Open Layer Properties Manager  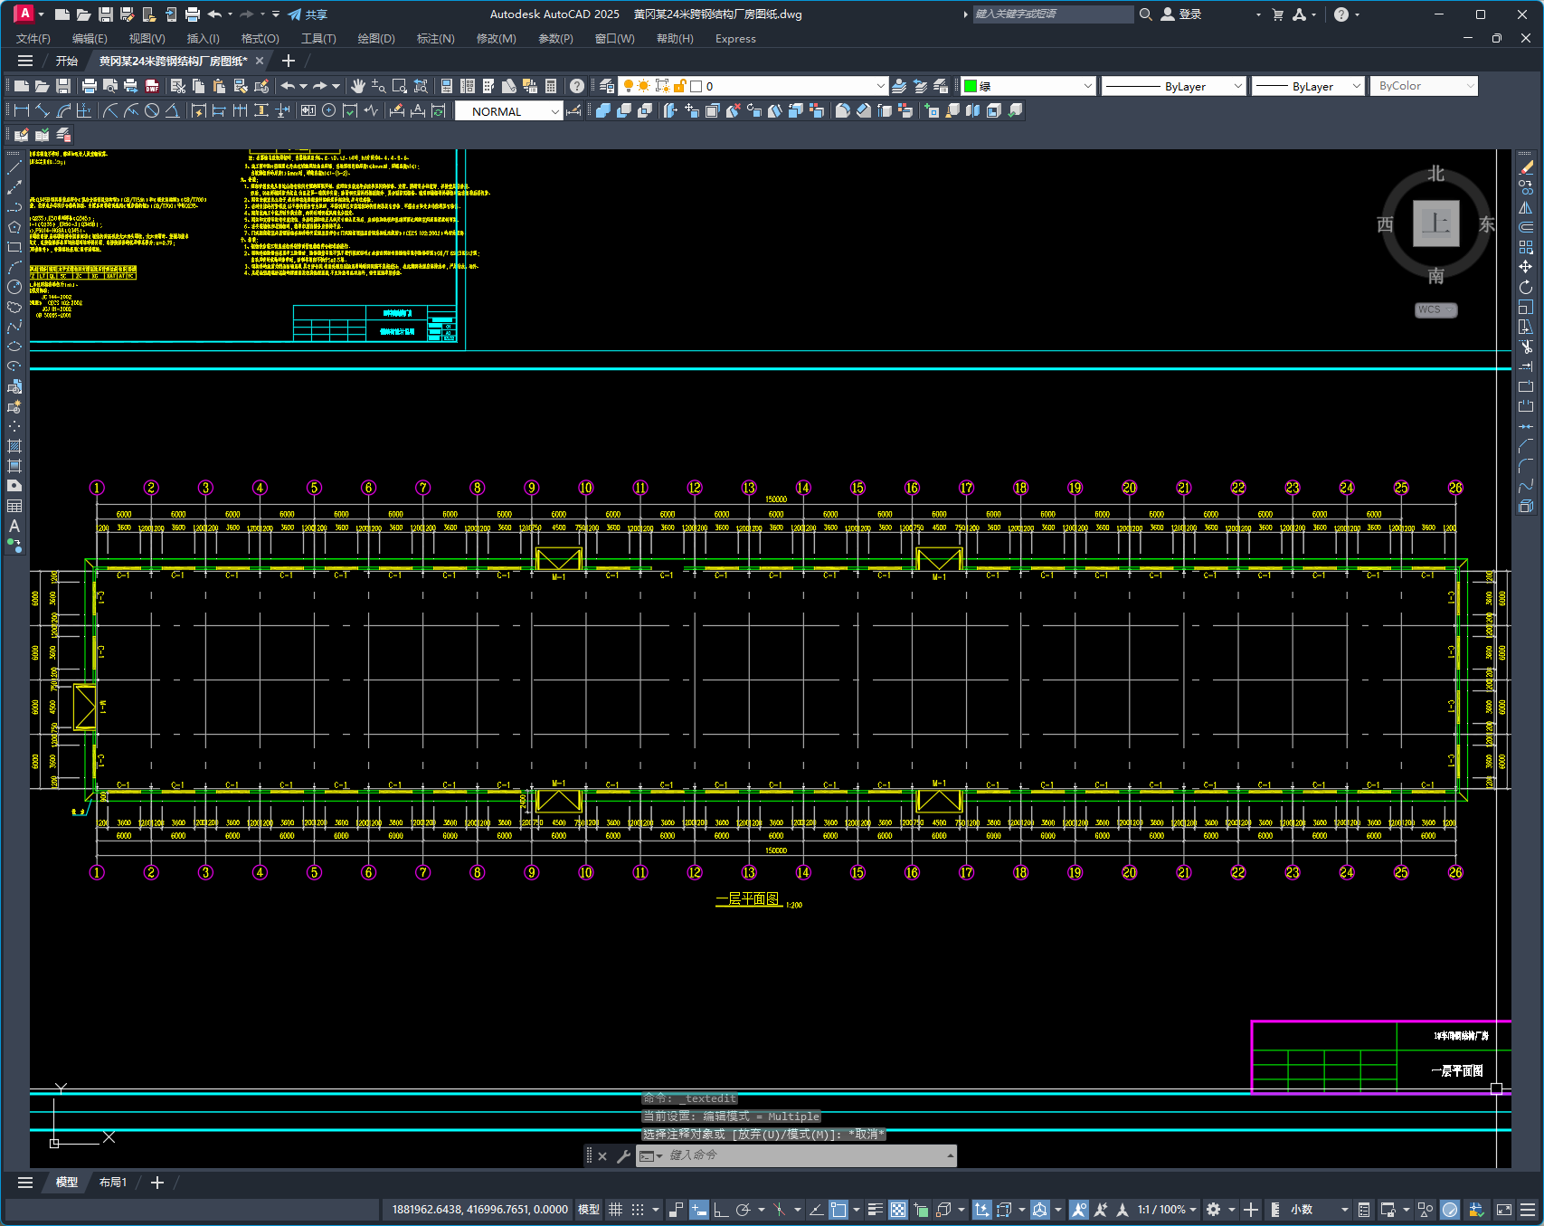[607, 86]
